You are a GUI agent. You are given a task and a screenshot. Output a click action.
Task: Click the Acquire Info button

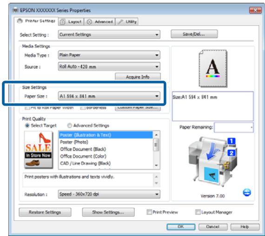(x=138, y=77)
